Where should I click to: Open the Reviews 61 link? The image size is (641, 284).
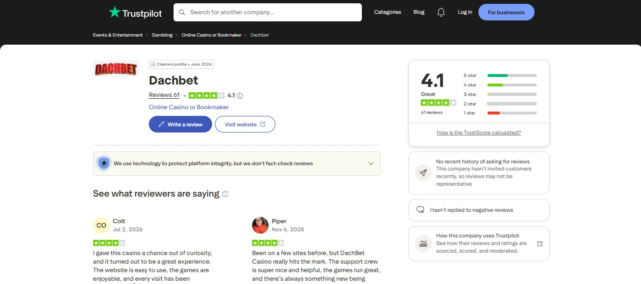(164, 95)
